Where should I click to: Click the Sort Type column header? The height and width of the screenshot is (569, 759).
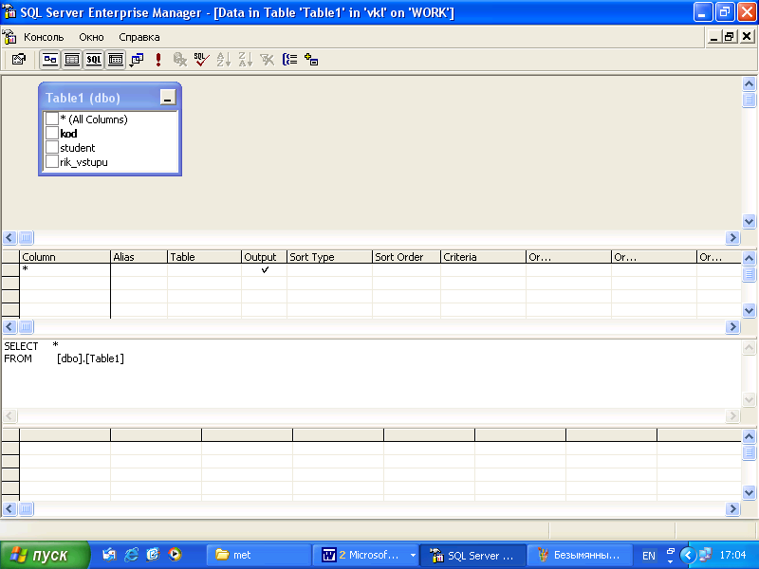(329, 257)
